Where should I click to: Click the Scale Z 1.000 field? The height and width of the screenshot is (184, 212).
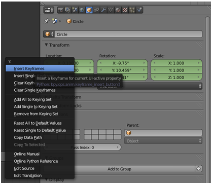tap(176, 78)
